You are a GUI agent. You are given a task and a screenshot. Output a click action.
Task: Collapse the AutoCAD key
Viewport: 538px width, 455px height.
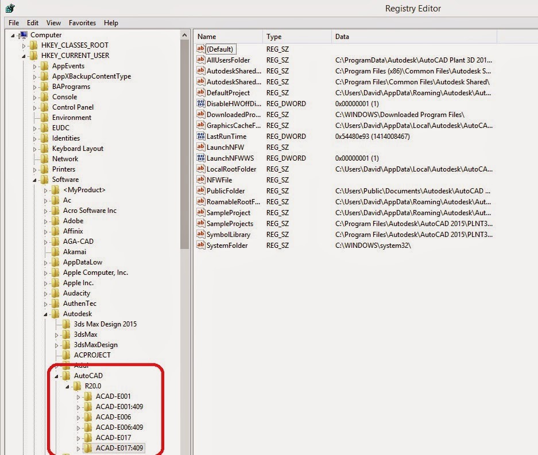point(57,376)
